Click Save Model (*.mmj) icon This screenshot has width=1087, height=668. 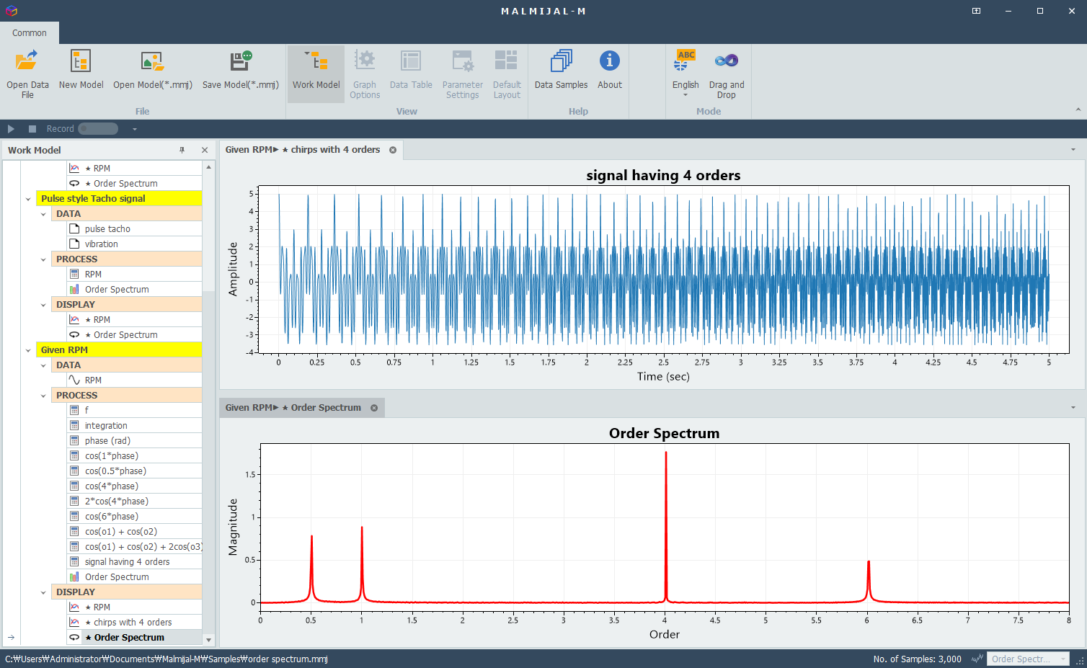(240, 61)
